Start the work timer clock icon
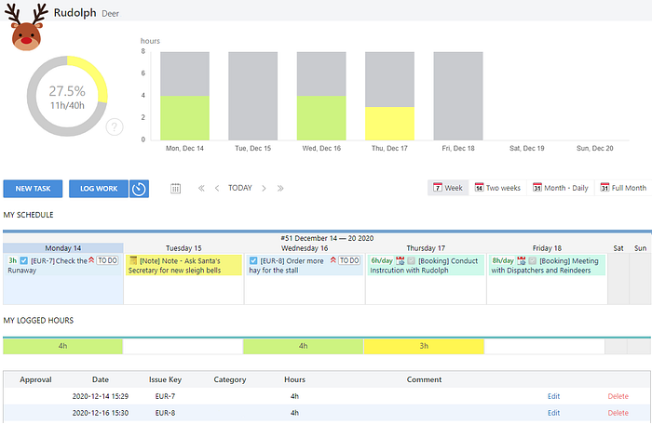Viewport: 652px width, 424px height. pyautogui.click(x=139, y=189)
